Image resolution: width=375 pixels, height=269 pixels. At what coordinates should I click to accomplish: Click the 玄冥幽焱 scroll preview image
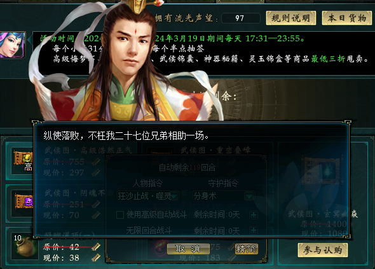point(323,171)
